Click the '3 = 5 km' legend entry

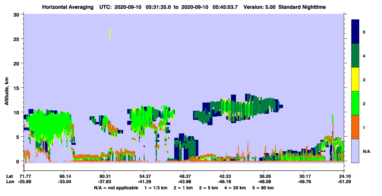[x=209, y=188]
